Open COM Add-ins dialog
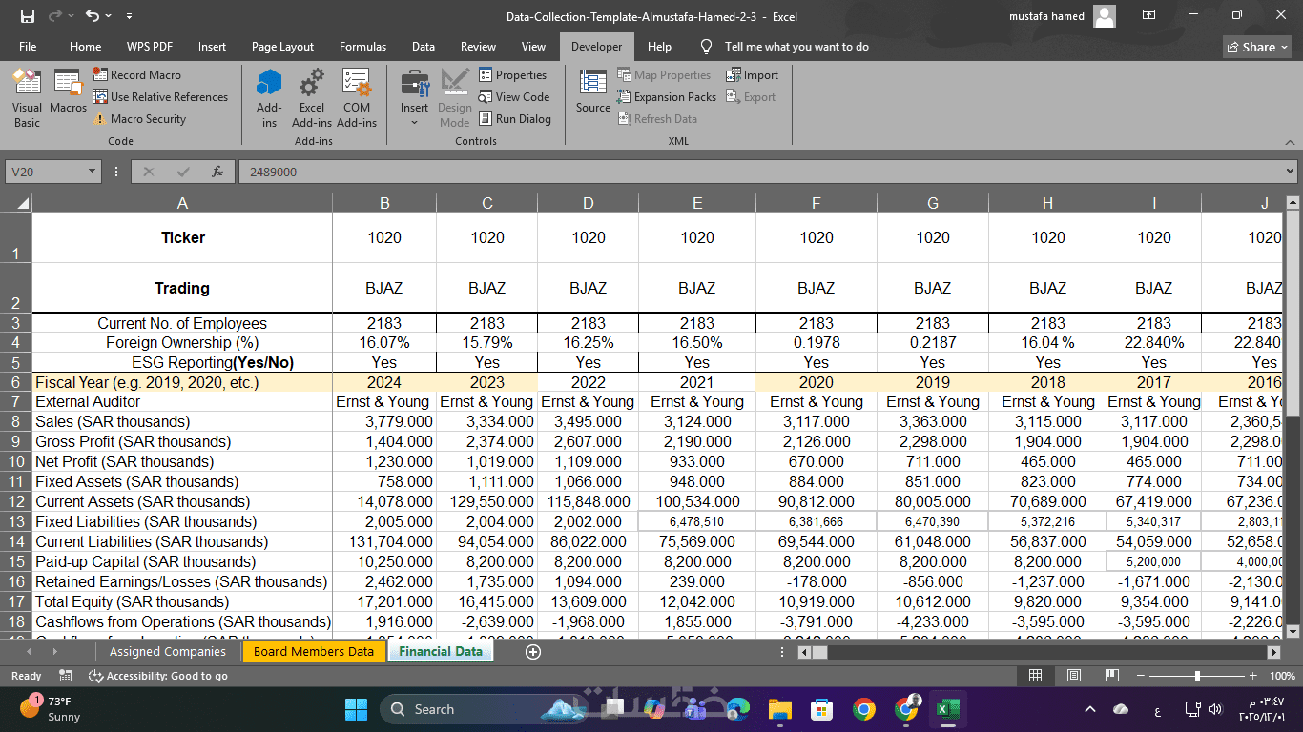Screen dimensions: 1303x732 (x=357, y=97)
